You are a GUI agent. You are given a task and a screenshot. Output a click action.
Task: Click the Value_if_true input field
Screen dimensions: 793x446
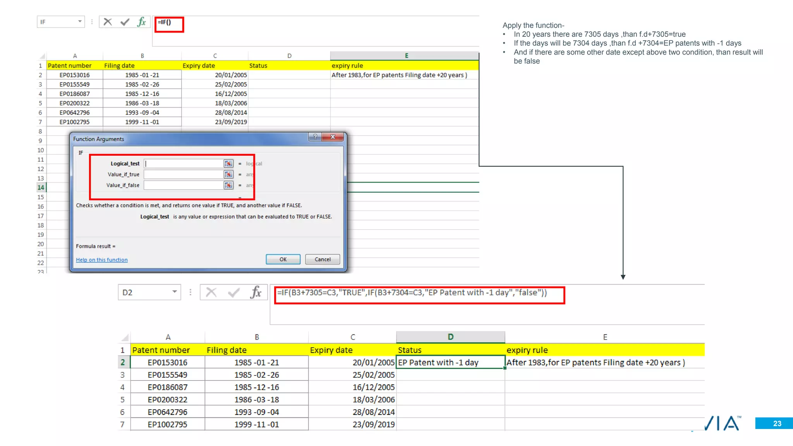click(184, 175)
